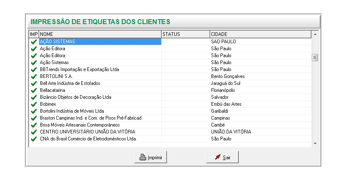347x180 pixels.
Task: Click city cell Cambé
Action: click(261, 125)
